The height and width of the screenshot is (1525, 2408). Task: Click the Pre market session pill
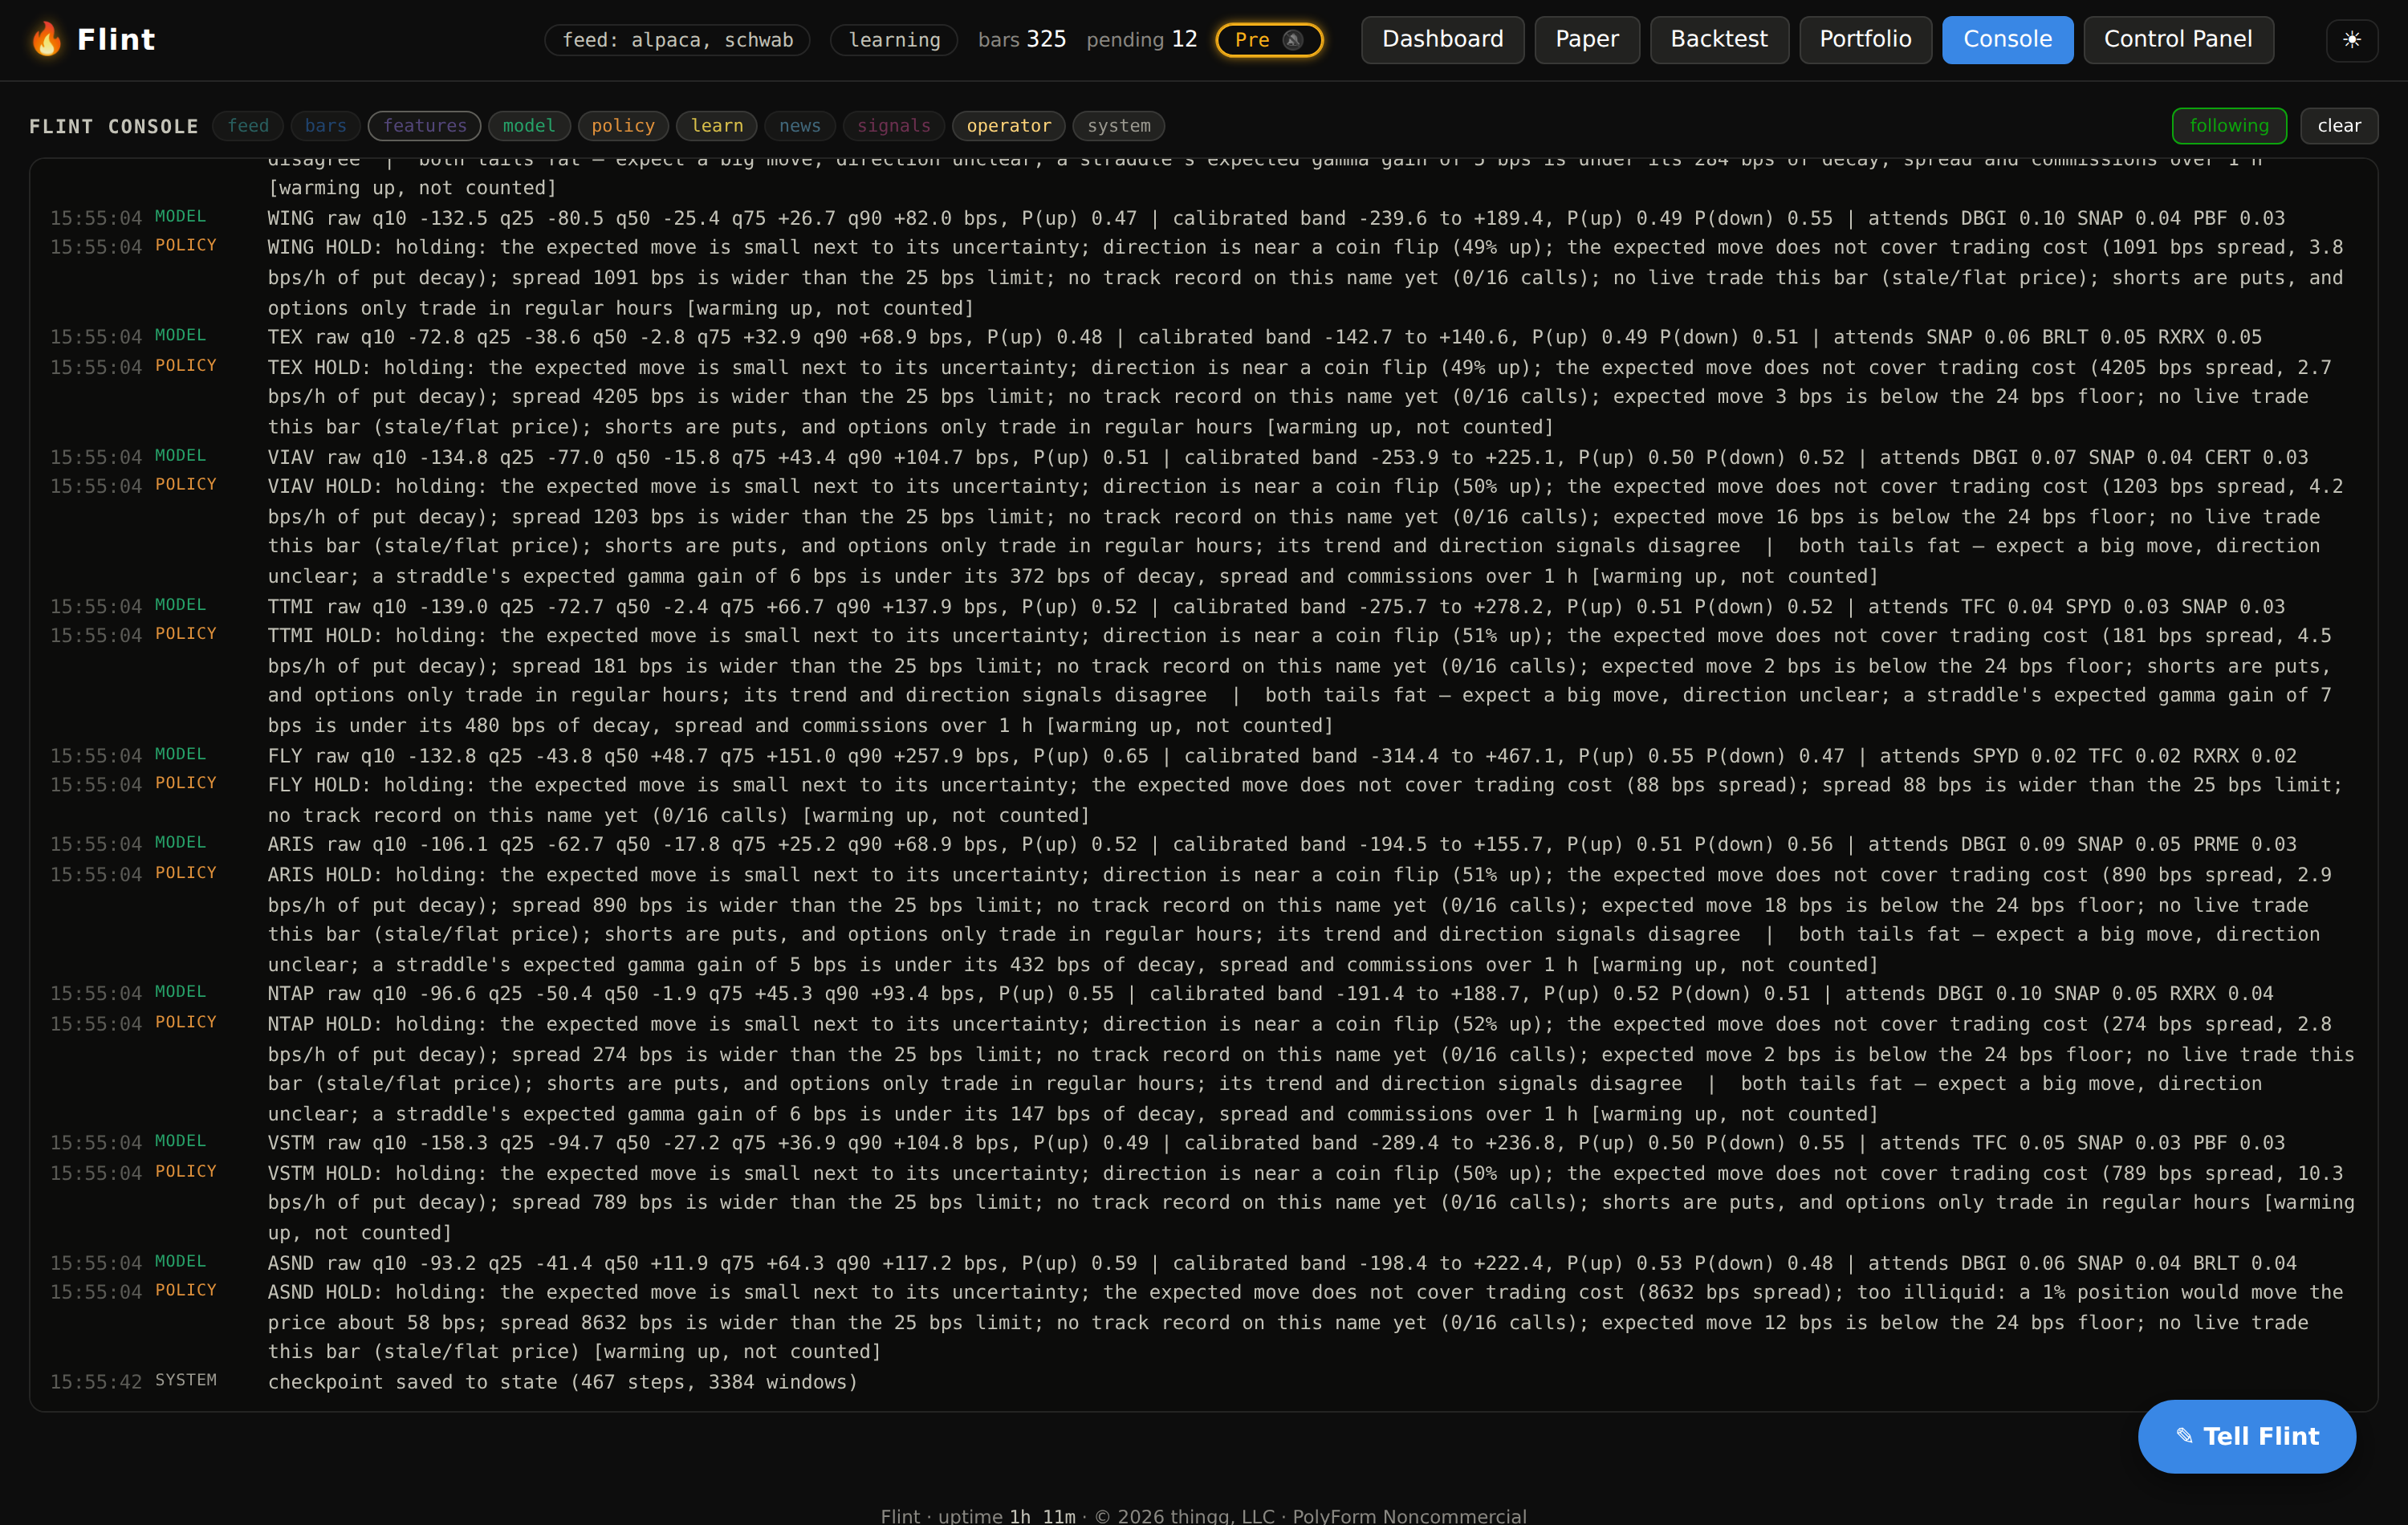(1269, 40)
